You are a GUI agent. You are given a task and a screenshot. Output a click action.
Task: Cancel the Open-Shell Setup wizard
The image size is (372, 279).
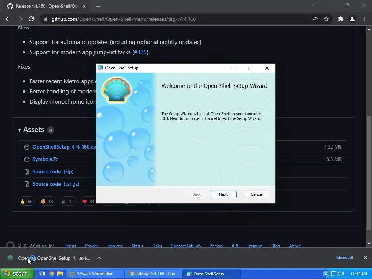tap(256, 194)
